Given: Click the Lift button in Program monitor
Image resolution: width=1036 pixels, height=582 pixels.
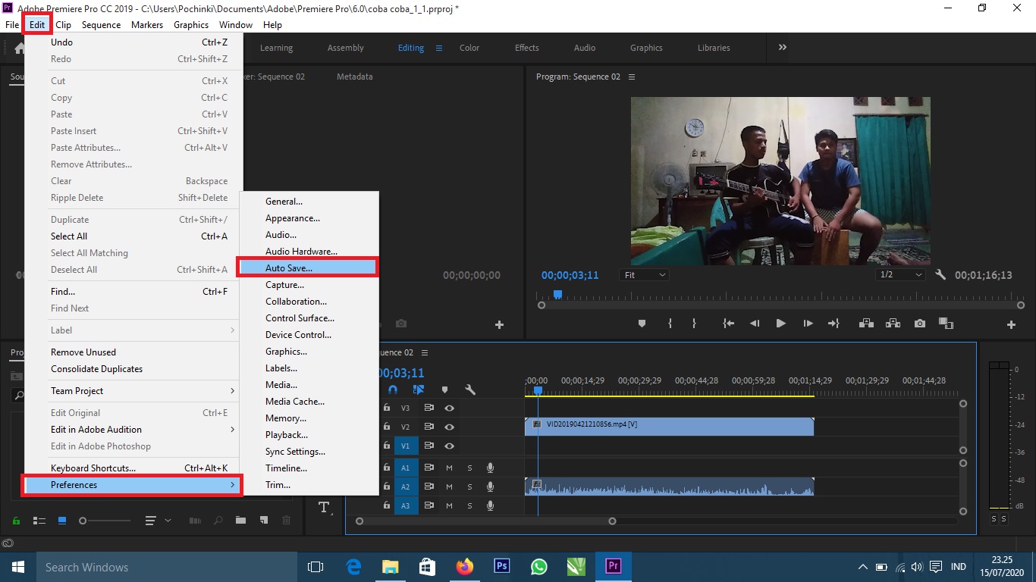Looking at the screenshot, I should point(865,324).
